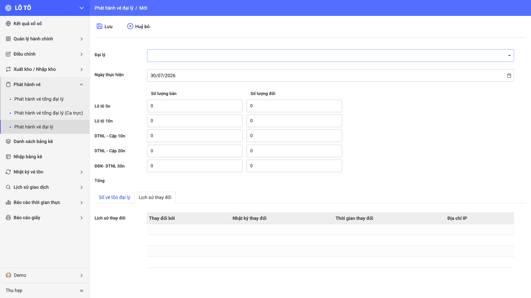Expand the Báo cáo thời gian thực arrow

[x=82, y=202]
